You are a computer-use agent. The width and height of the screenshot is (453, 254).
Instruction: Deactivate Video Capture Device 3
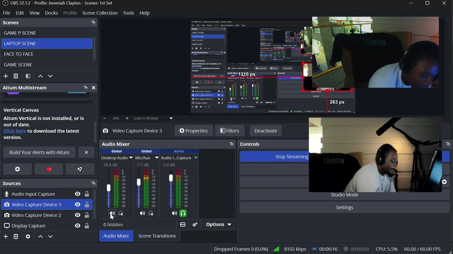(x=266, y=131)
